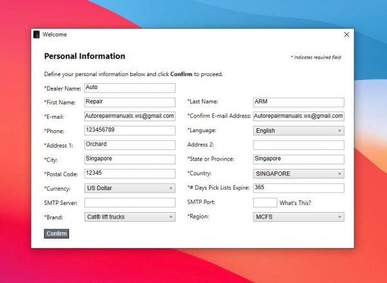Expand the Brand dropdown
The height and width of the screenshot is (283, 387).
pos(130,217)
